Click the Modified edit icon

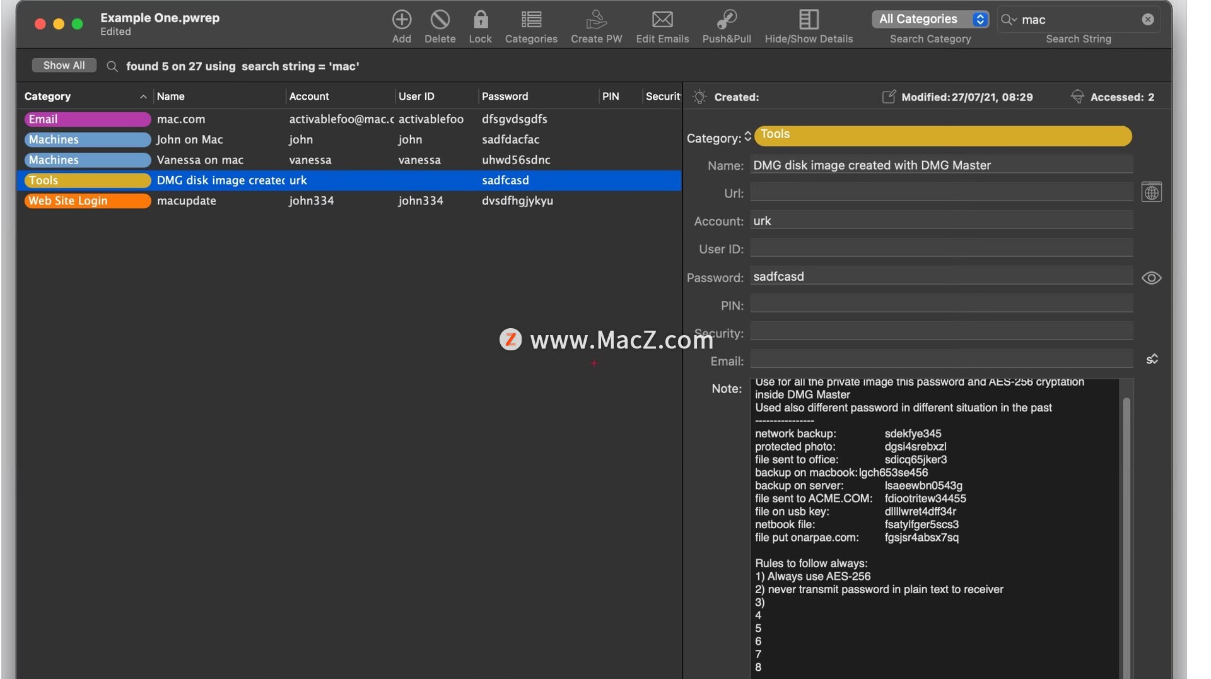889,97
